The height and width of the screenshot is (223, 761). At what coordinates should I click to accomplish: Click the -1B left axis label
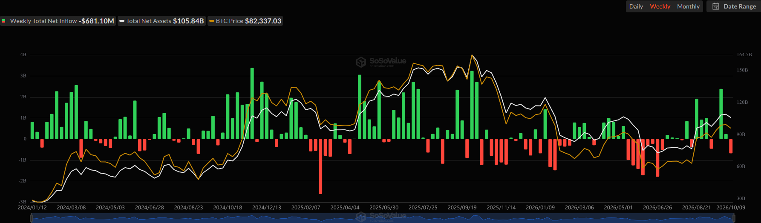coord(22,160)
